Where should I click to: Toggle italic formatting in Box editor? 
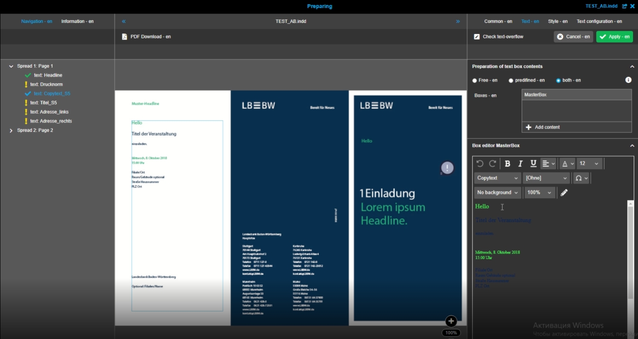pyautogui.click(x=520, y=164)
